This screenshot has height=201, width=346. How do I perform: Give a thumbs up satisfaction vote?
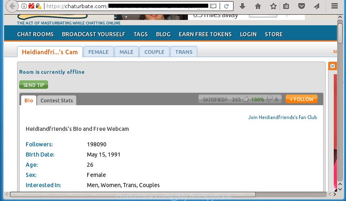click(x=246, y=99)
